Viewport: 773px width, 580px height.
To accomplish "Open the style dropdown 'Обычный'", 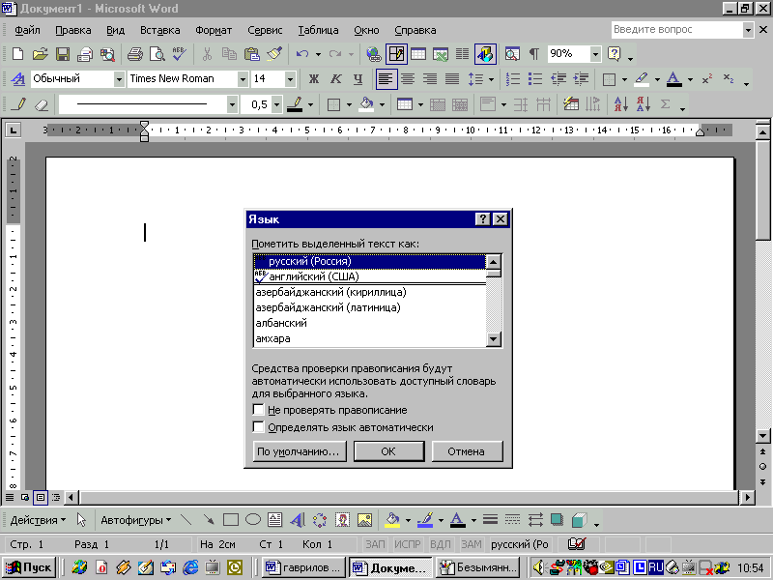I will pyautogui.click(x=119, y=79).
